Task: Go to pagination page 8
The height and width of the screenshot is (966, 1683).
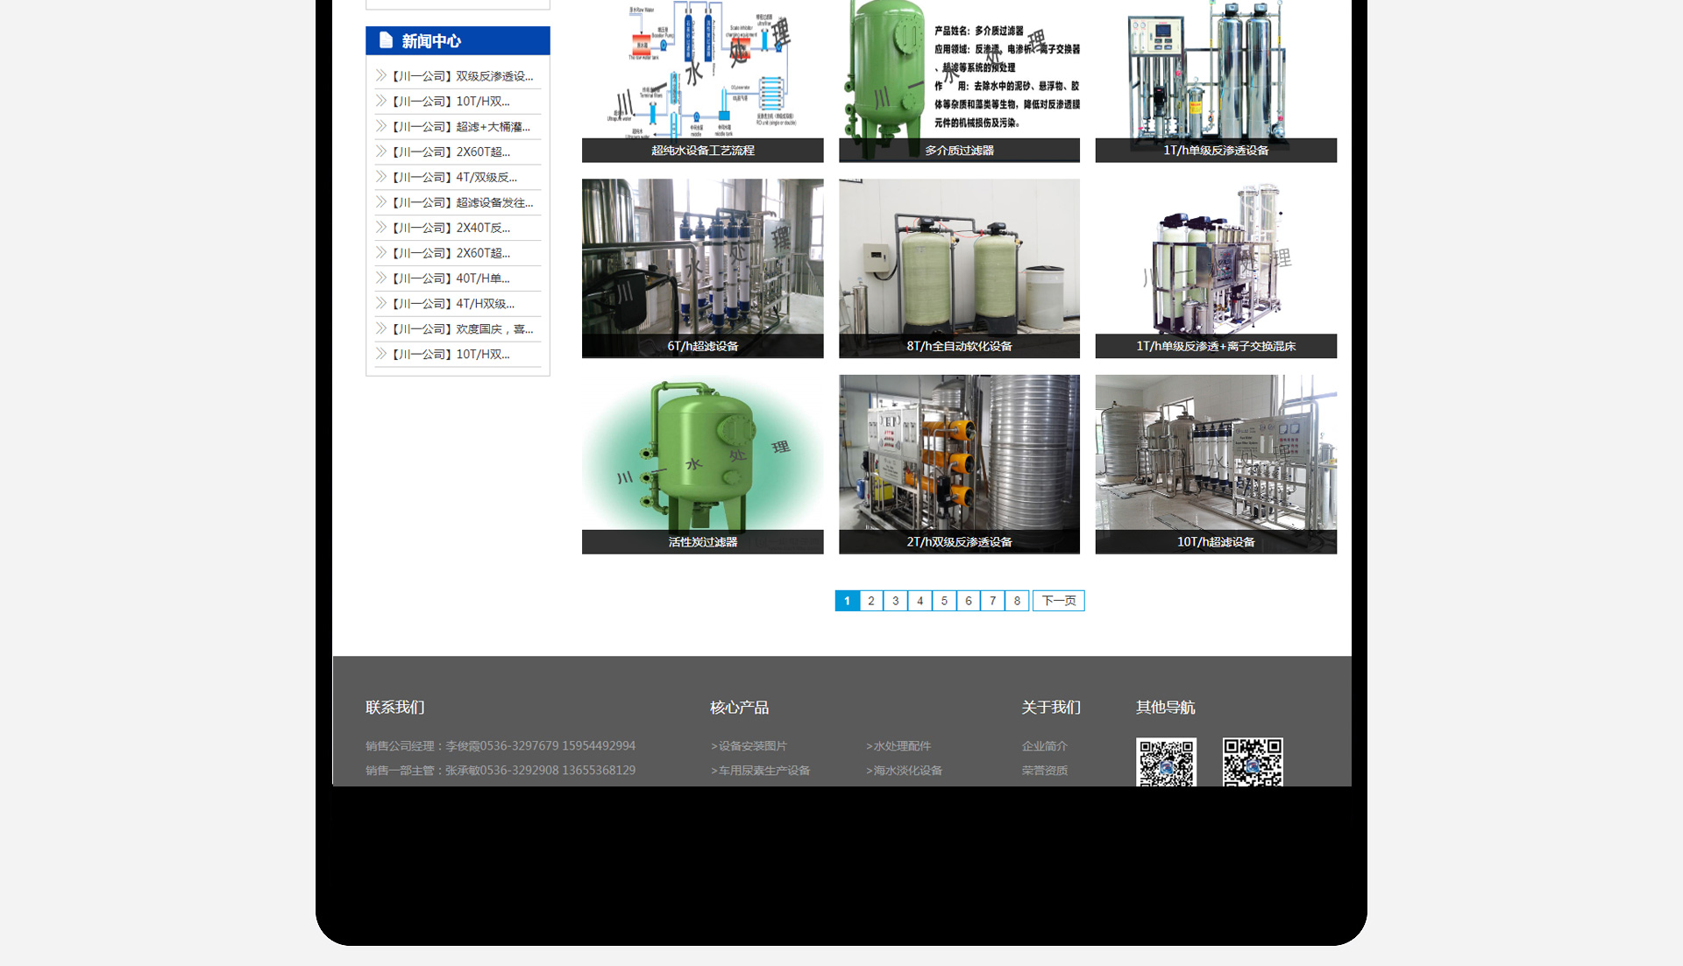Action: 1017,601
